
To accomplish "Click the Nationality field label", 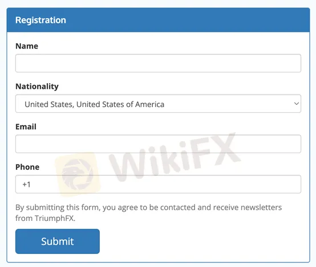I will click(37, 87).
